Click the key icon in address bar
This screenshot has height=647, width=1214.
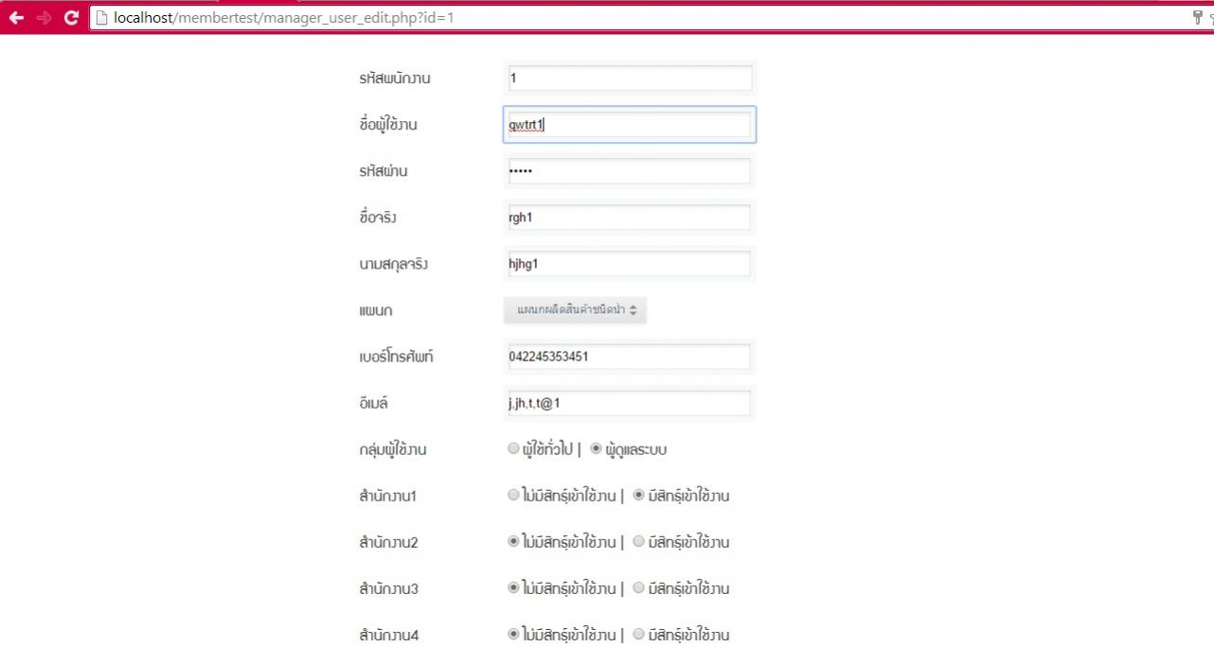point(1198,17)
